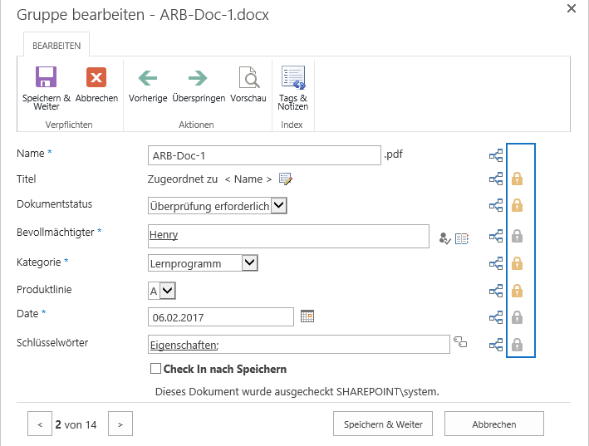Select the BEARBEITEN ribbon tab

(x=56, y=46)
